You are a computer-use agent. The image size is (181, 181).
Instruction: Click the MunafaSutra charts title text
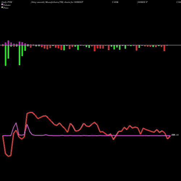(57, 2)
